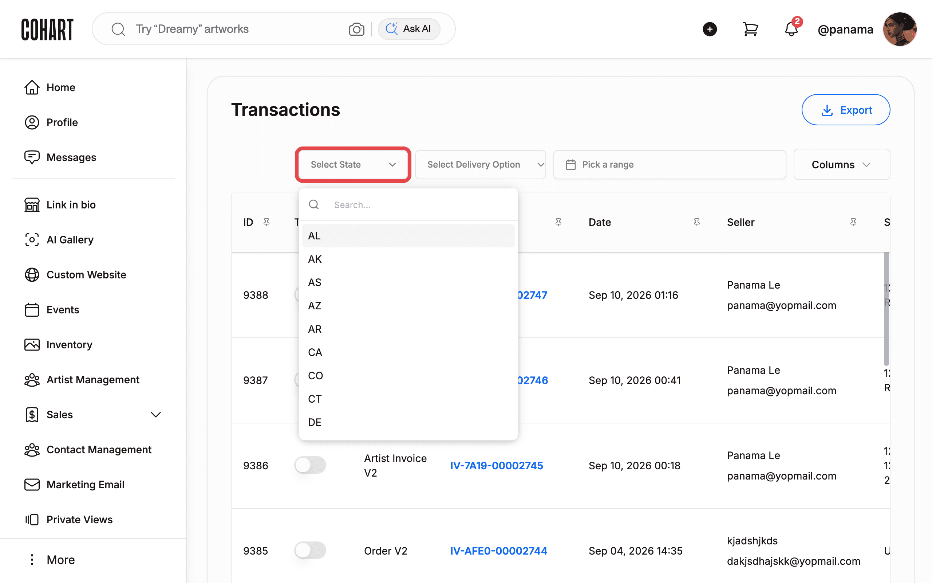
Task: Select AS from state list
Action: point(408,282)
